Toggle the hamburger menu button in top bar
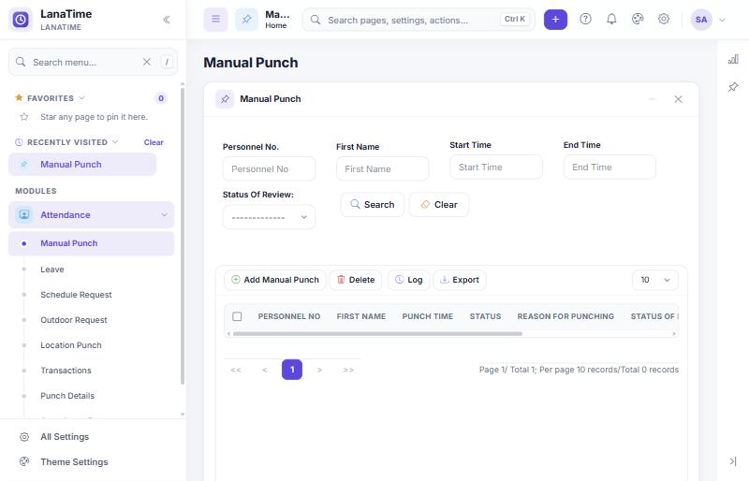749x481 pixels. 215,20
